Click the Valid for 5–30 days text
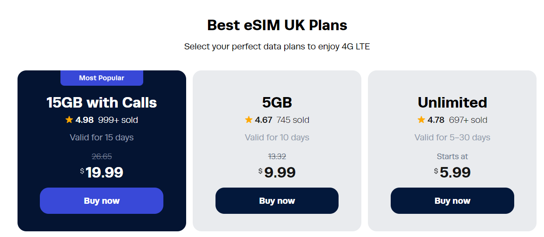 (x=452, y=137)
